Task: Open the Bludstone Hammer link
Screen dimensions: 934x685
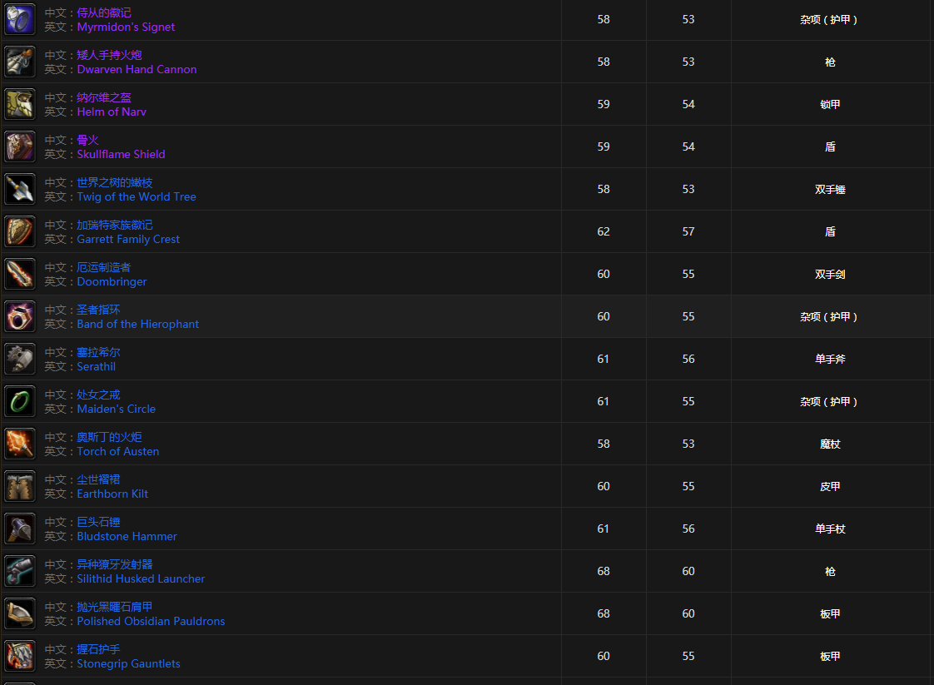Action: click(x=127, y=537)
